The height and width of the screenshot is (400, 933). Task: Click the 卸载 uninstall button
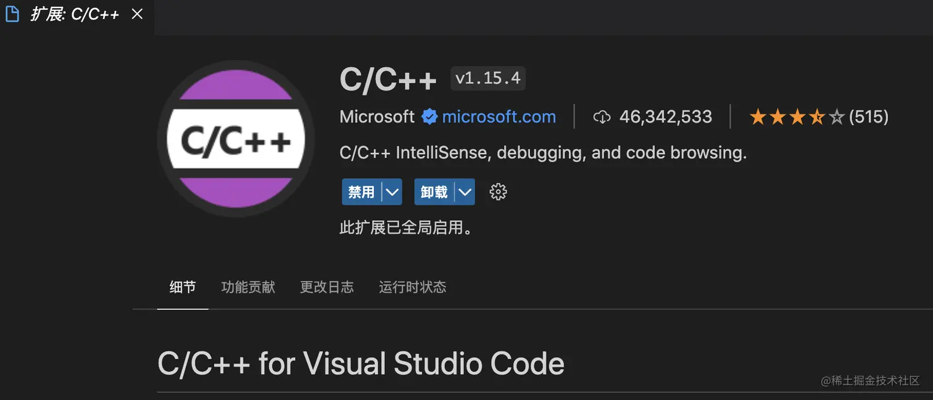434,192
